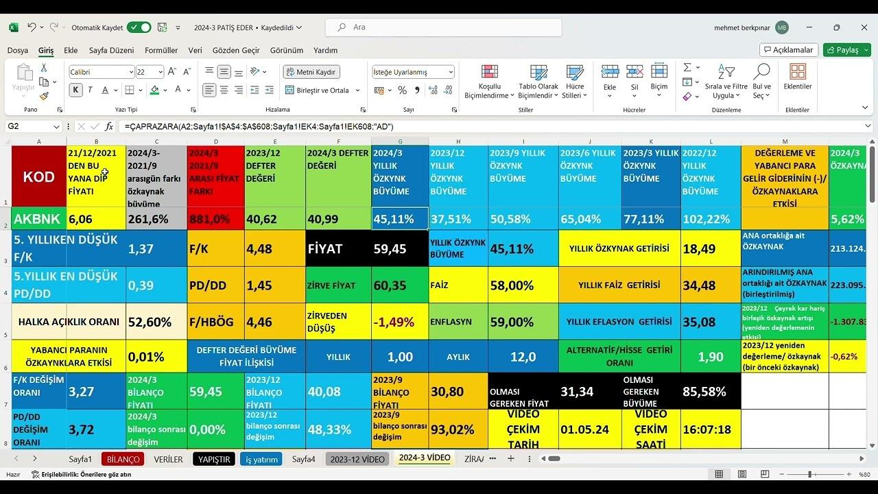
Task: Click the account avatar MB
Action: (782, 27)
